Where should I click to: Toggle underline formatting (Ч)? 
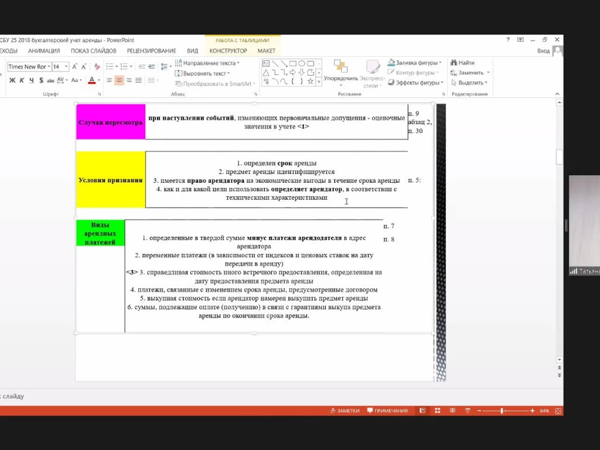[30, 80]
